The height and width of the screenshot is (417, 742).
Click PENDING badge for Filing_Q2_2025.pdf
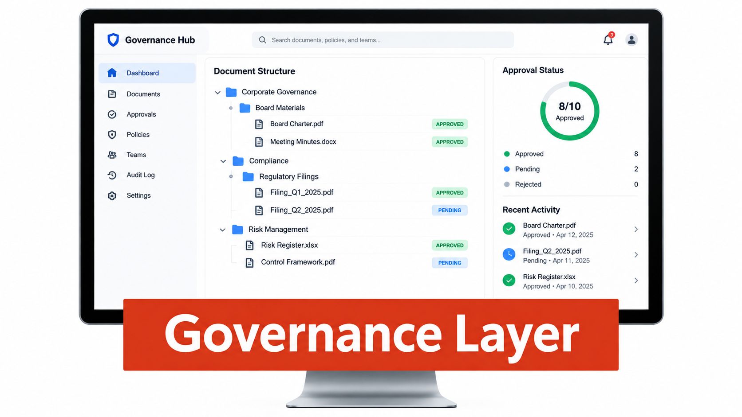[450, 210]
